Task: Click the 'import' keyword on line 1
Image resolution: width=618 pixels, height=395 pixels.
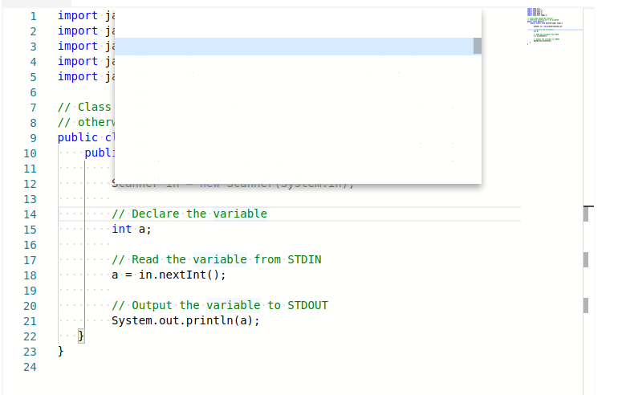Action: (x=78, y=16)
